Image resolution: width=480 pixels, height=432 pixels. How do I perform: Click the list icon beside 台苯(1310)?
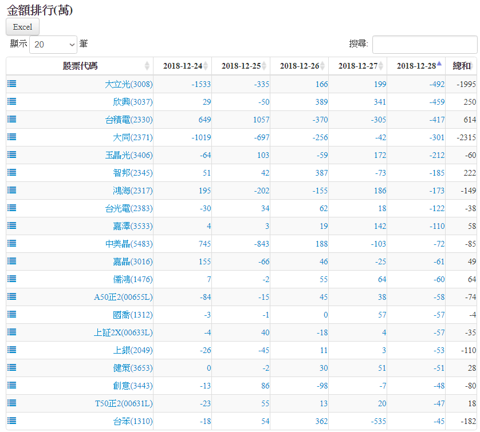[11, 421]
